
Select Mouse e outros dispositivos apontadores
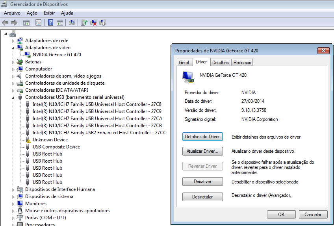(x=68, y=211)
